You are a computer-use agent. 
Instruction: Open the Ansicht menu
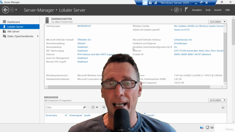click(218, 10)
